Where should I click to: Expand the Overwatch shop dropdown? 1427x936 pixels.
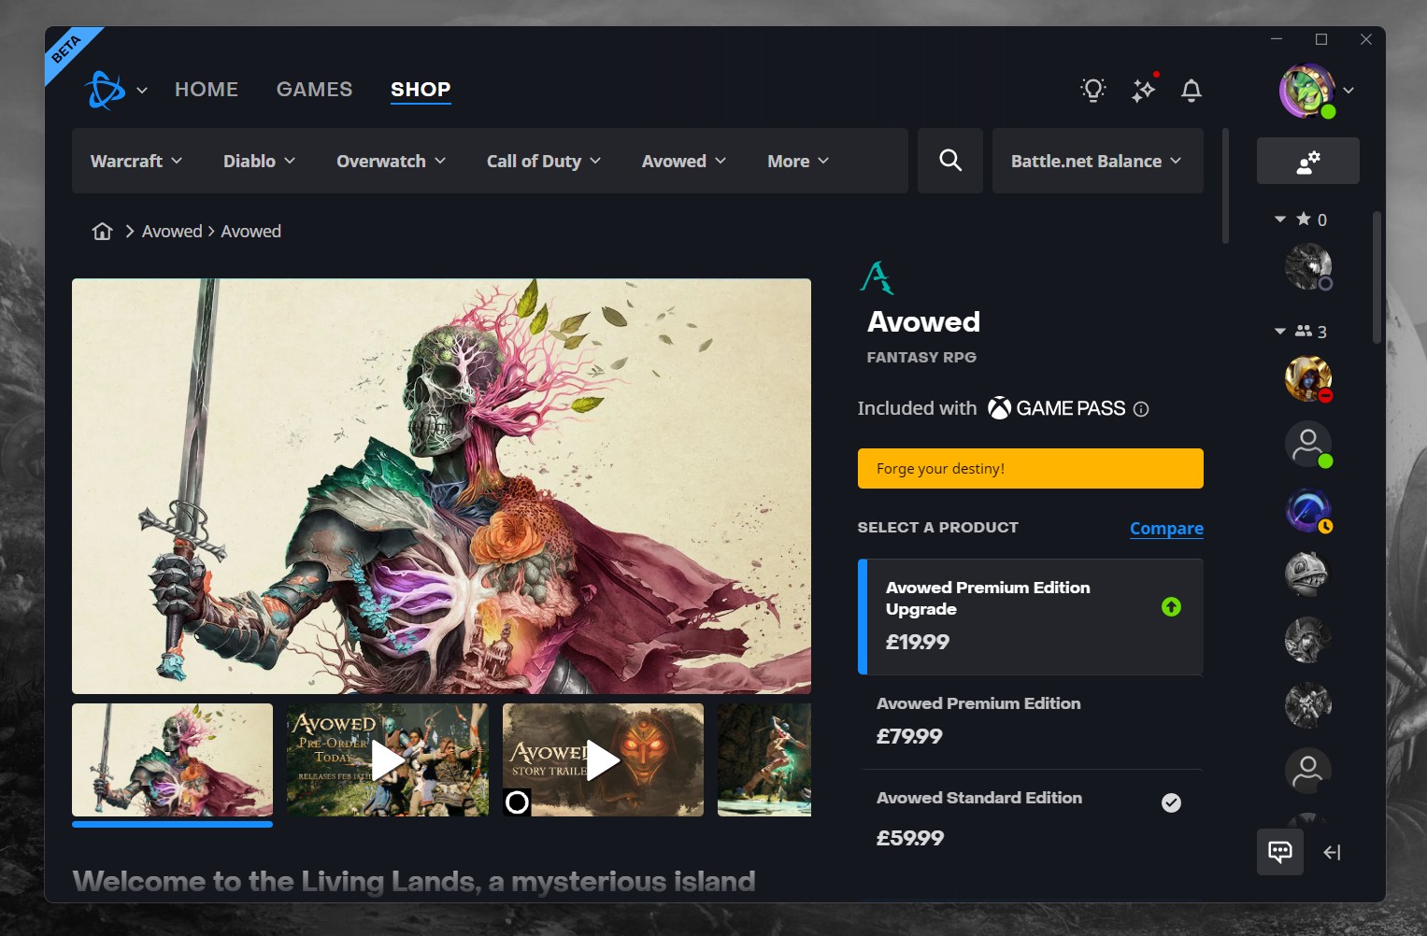pyautogui.click(x=391, y=161)
